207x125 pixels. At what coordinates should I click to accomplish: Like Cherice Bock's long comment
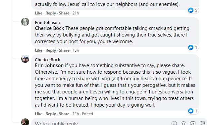(x=39, y=114)
